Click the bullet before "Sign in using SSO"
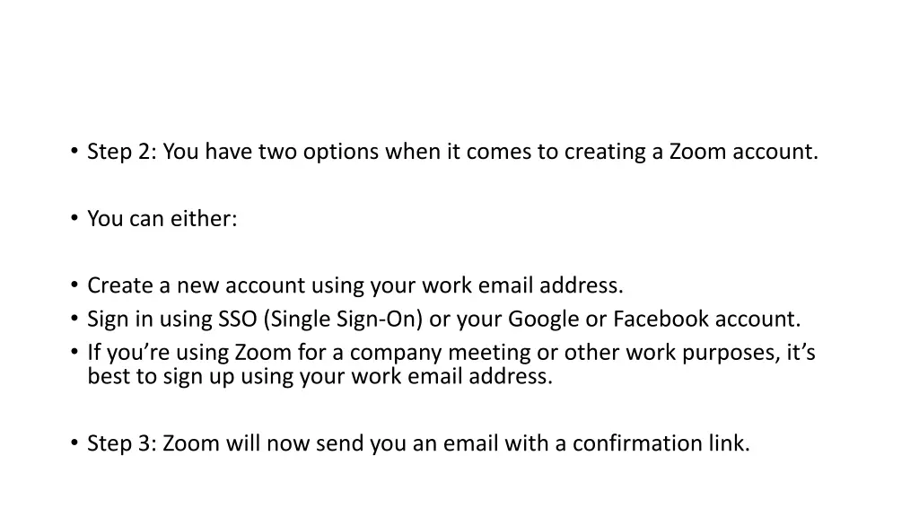919x517 pixels. [73, 319]
